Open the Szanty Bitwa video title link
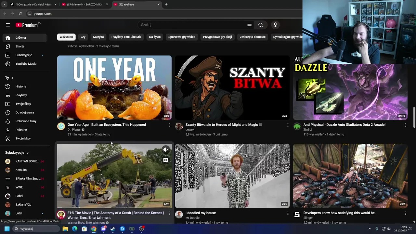416x234 pixels. point(223,125)
